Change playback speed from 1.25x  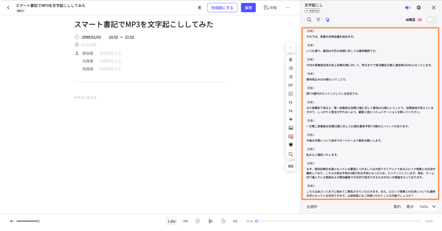(x=171, y=221)
